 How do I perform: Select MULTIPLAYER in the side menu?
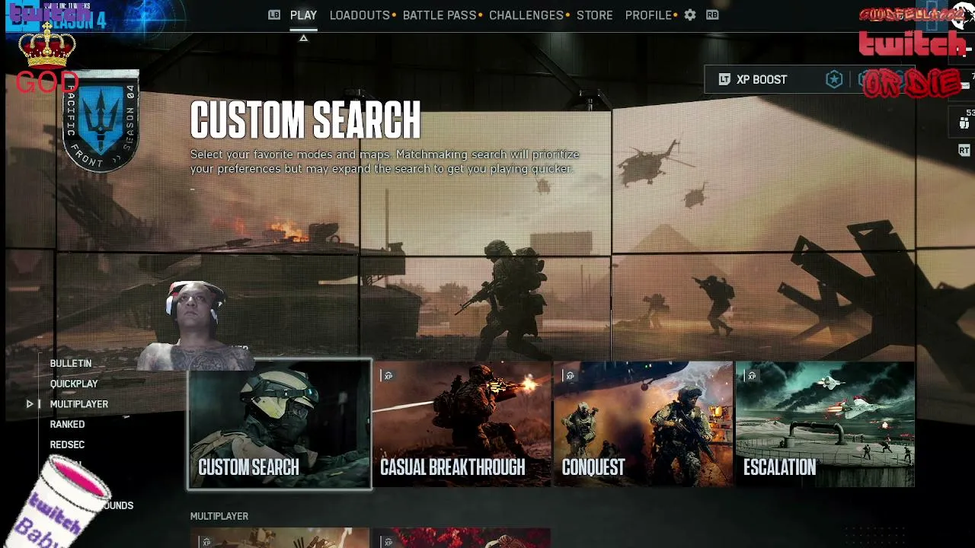tap(79, 404)
